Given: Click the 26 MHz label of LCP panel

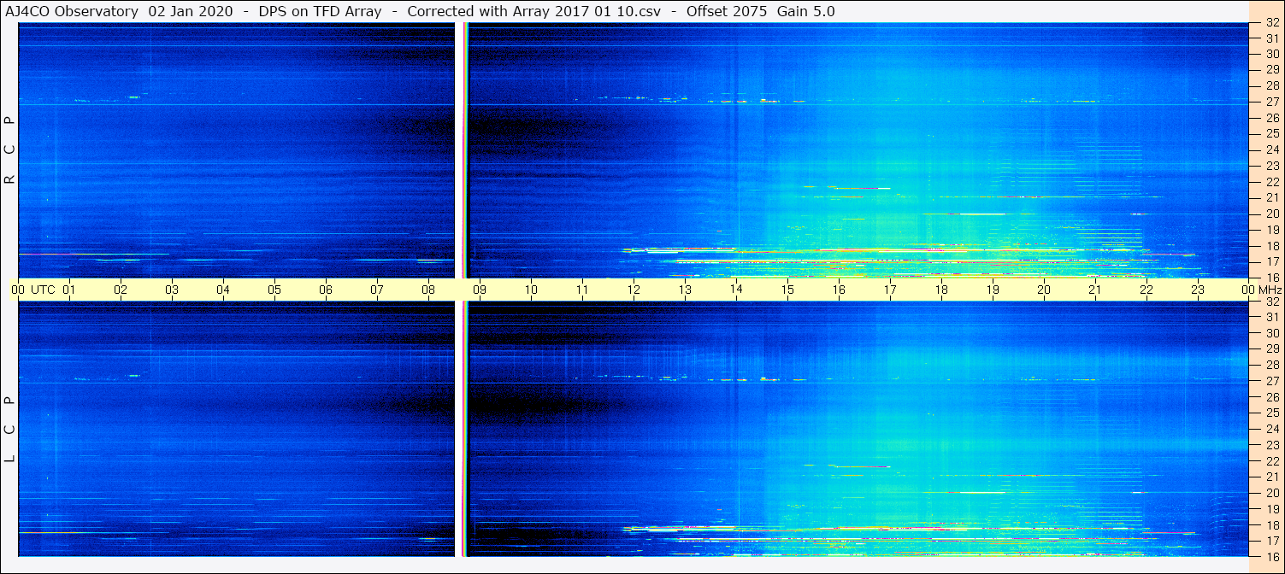Looking at the screenshot, I should [x=1271, y=396].
